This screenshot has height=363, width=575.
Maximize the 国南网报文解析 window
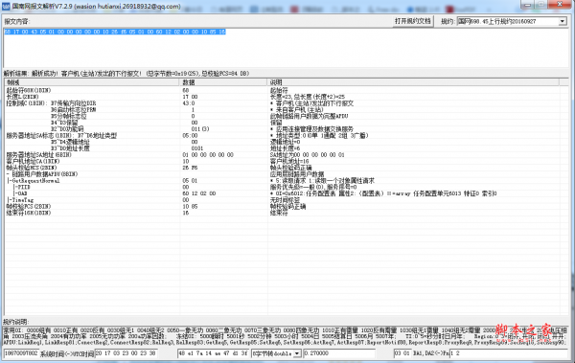click(540, 5)
